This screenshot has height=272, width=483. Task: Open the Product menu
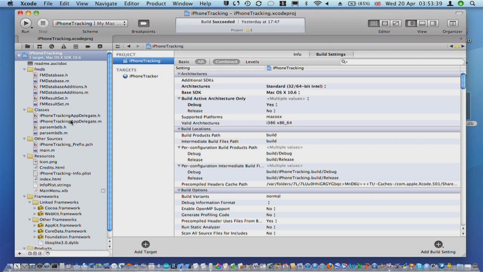[x=156, y=4]
